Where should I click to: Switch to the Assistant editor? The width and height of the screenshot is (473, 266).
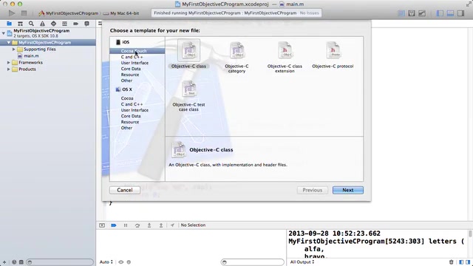tap(412, 13)
